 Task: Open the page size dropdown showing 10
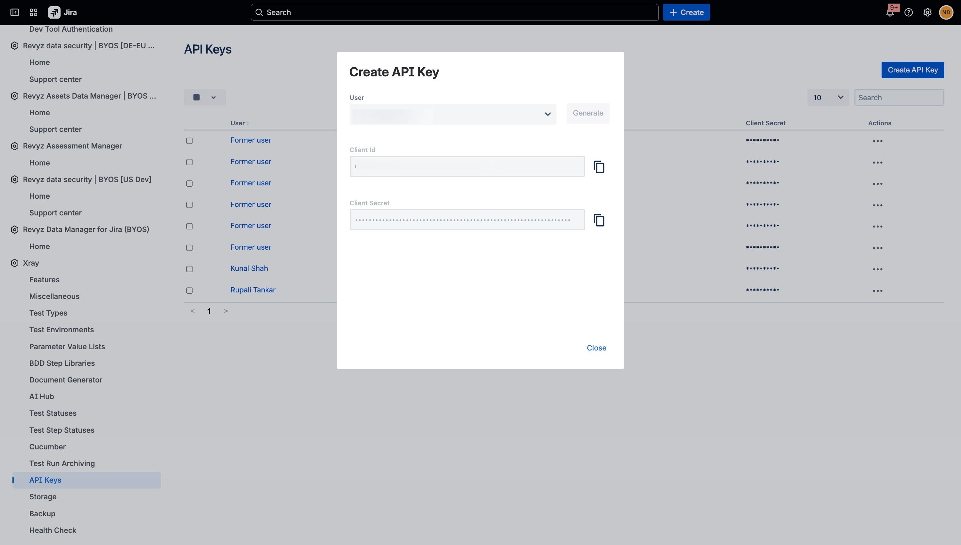tap(828, 97)
